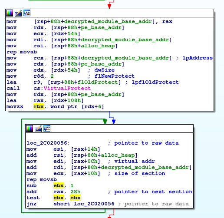
Task: Click 'alloc_heap' in the 'mov rsi' line
Action: click(x=98, y=46)
